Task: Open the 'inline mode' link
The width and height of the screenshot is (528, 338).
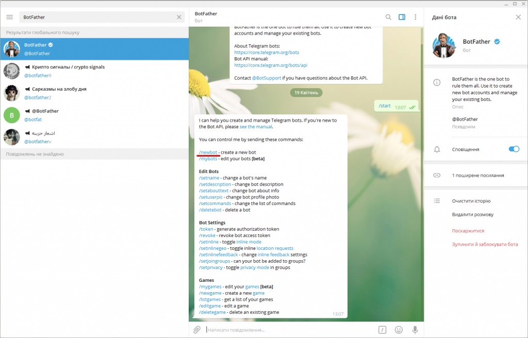Action: pyautogui.click(x=249, y=242)
